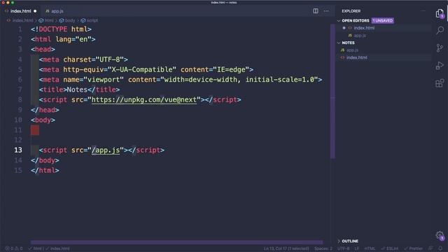Open the Extensions view

pyautogui.click(x=440, y=83)
